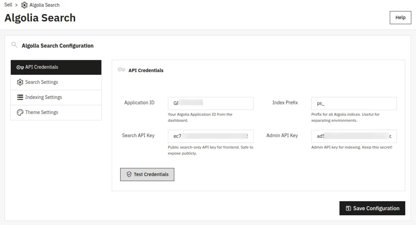Focus the Application ID input field
Viewport: 416px width, 225px height.
point(210,103)
